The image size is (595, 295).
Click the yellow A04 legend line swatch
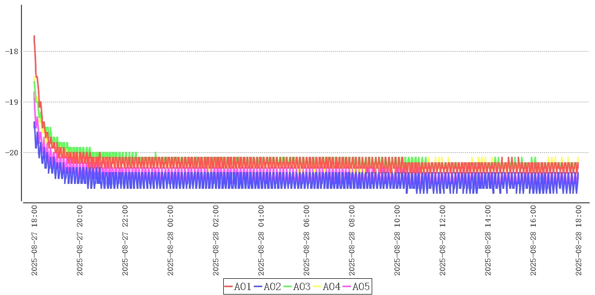pos(317,287)
